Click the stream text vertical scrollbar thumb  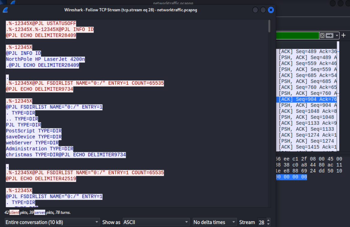tap(269, 26)
